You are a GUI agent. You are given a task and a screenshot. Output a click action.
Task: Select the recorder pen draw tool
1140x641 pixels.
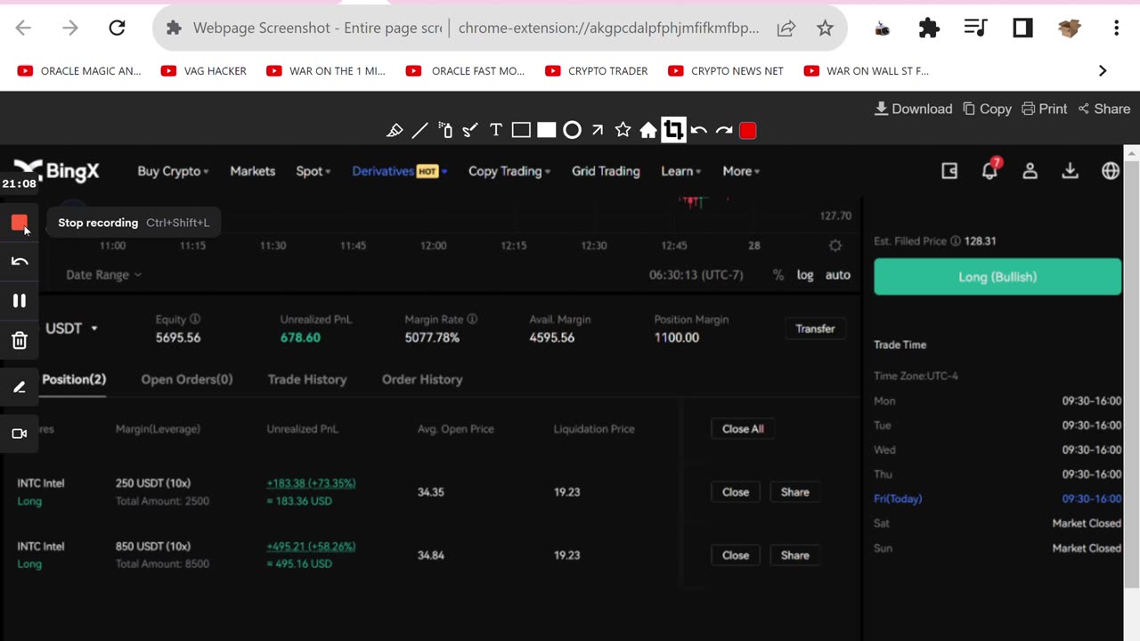[20, 387]
